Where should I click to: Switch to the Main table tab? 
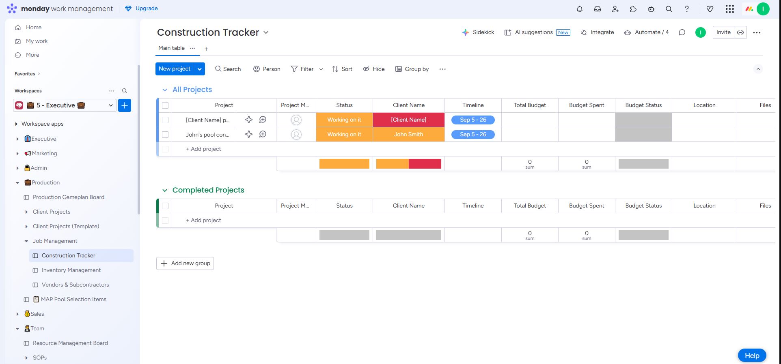171,48
